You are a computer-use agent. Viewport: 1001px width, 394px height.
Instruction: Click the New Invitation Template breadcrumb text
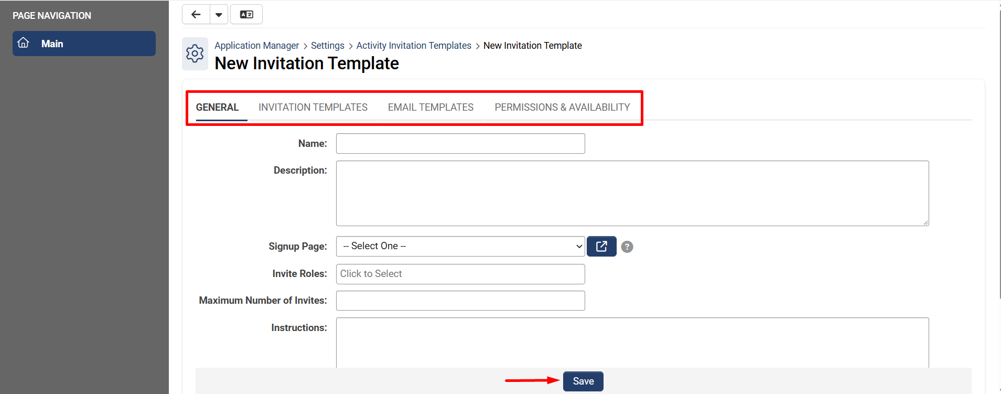[x=532, y=46]
